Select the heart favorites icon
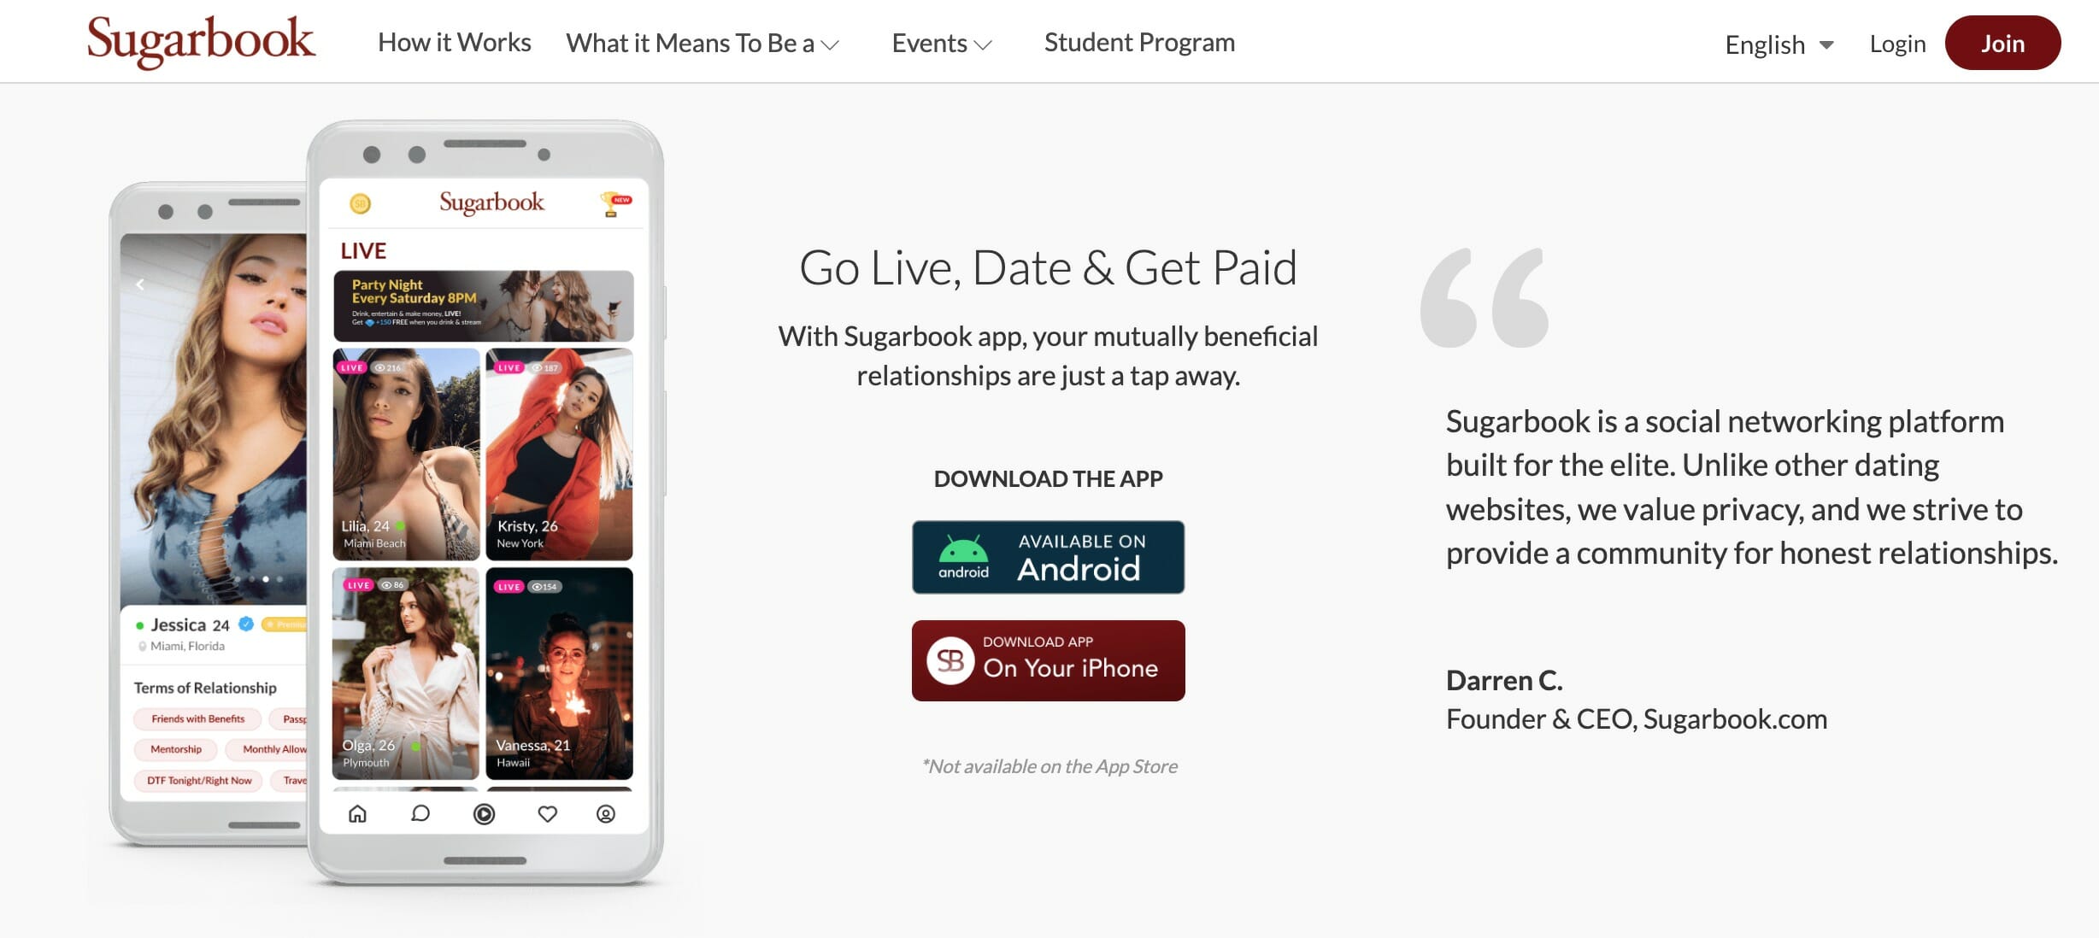The height and width of the screenshot is (938, 2099). [x=548, y=814]
